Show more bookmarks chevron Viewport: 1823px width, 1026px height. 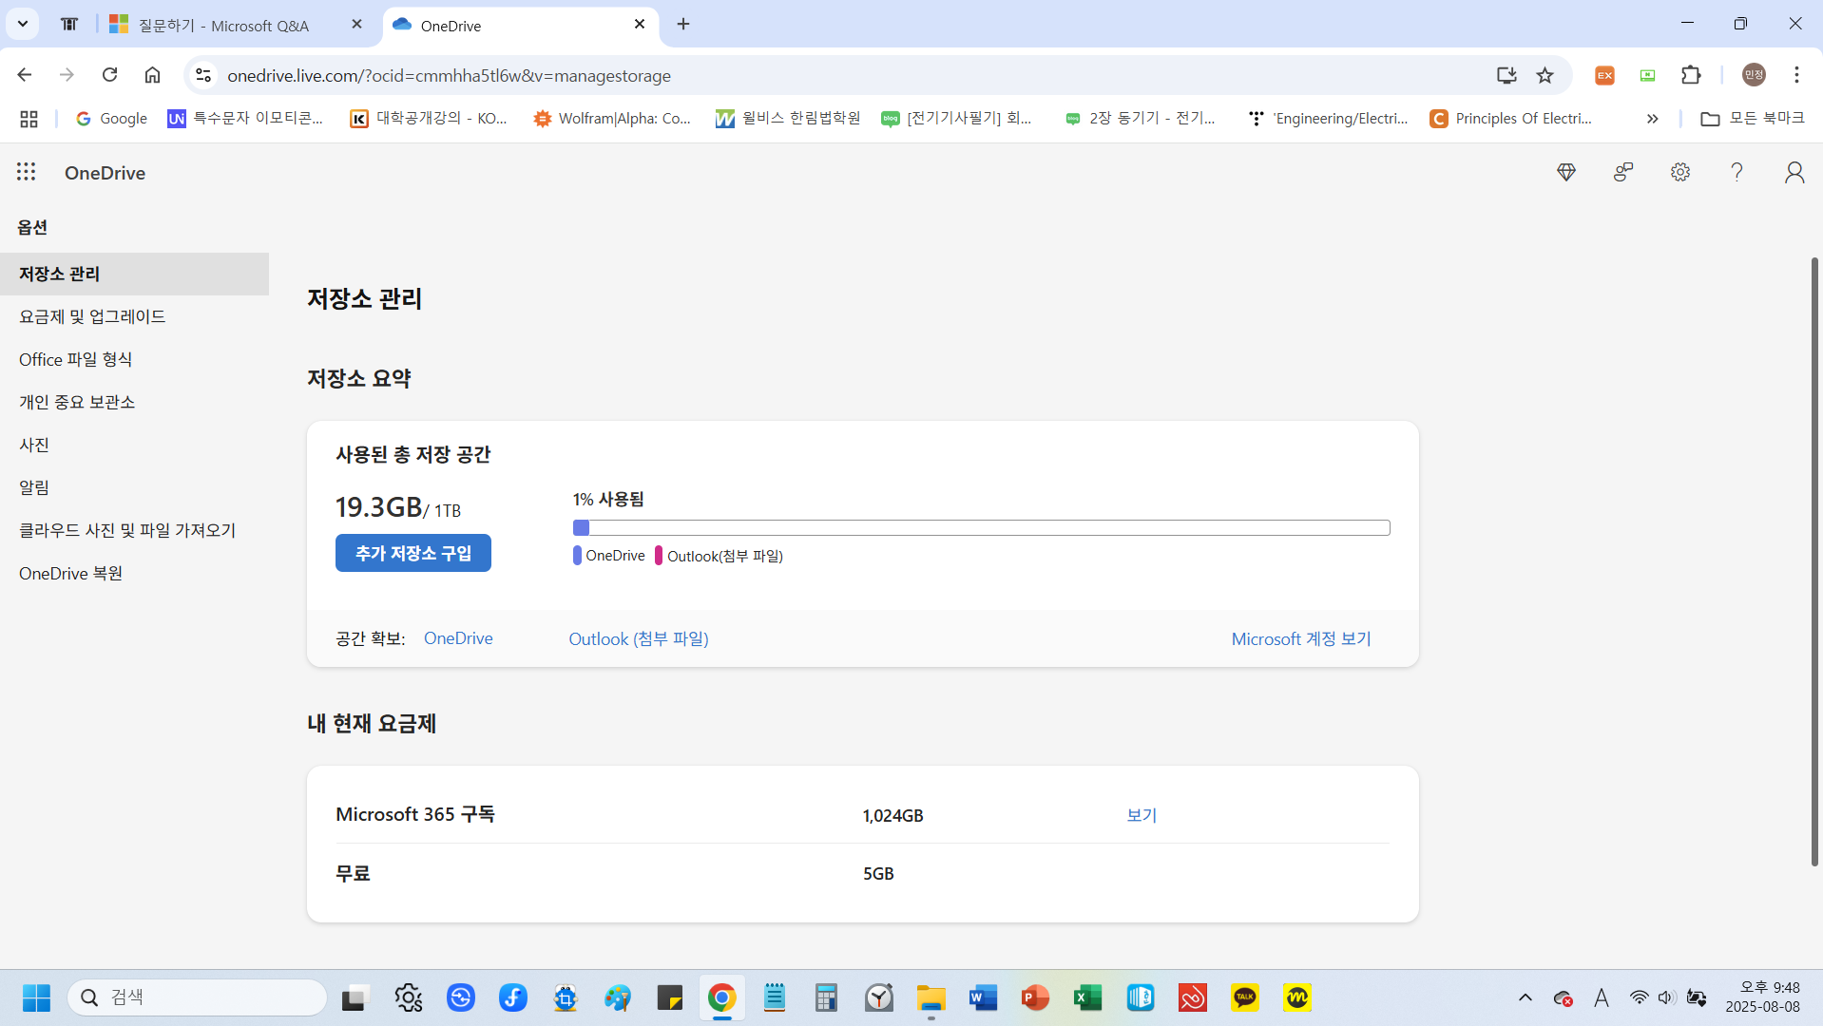(x=1653, y=119)
